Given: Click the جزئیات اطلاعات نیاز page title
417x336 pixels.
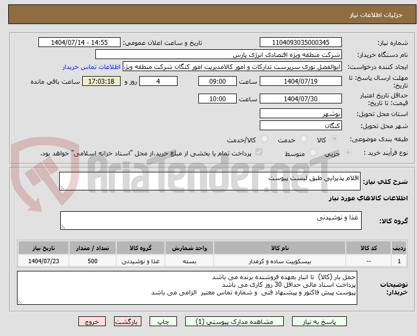Looking at the screenshot, I should (x=376, y=15).
